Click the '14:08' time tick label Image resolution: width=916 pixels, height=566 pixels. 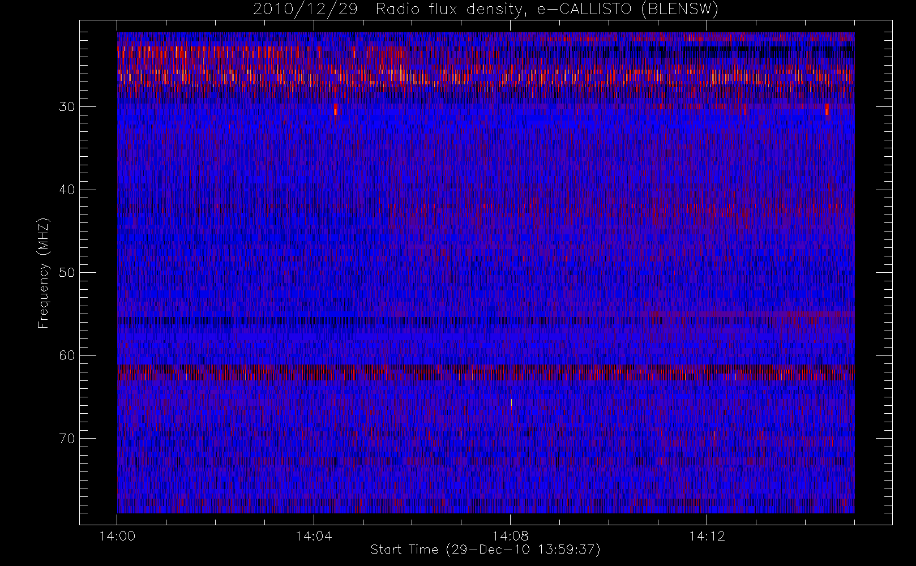click(x=510, y=536)
